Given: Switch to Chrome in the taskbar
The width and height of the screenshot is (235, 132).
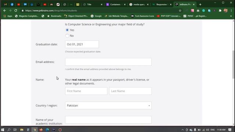Looking at the screenshot, I should point(35,130).
